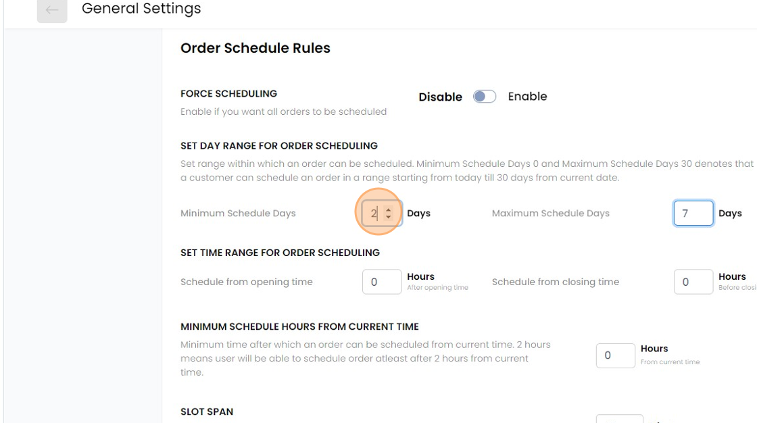Click the Order Schedule Rules heading
This screenshot has width=757, height=423.
[x=255, y=49]
